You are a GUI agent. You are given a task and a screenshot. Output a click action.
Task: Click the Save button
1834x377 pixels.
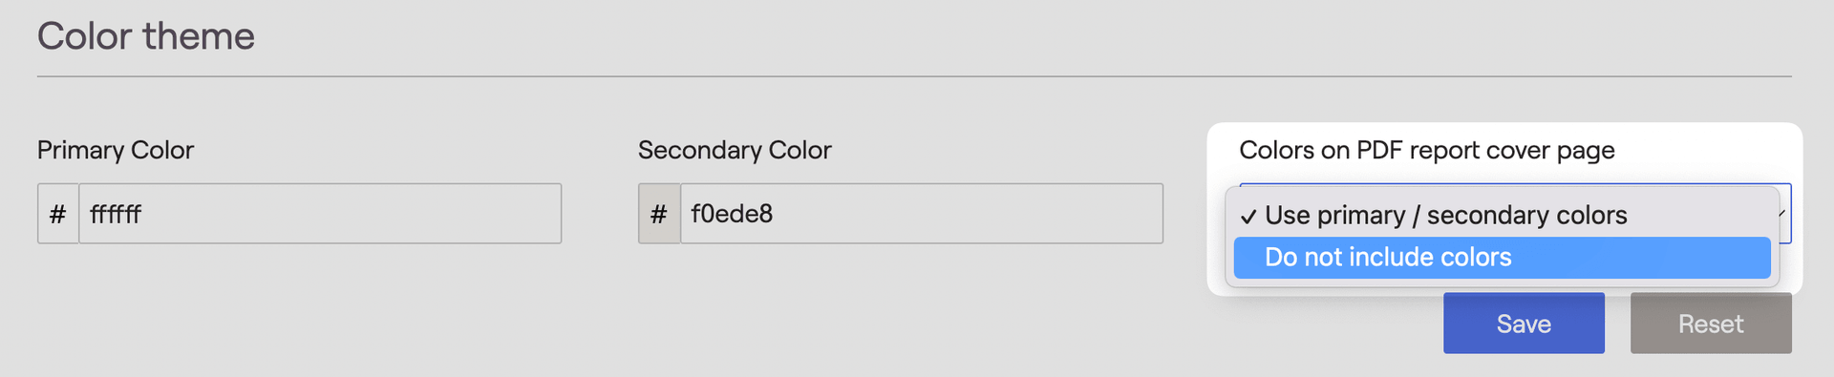click(x=1524, y=324)
